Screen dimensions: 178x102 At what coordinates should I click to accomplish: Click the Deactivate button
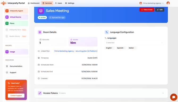pyautogui.click(x=147, y=10)
